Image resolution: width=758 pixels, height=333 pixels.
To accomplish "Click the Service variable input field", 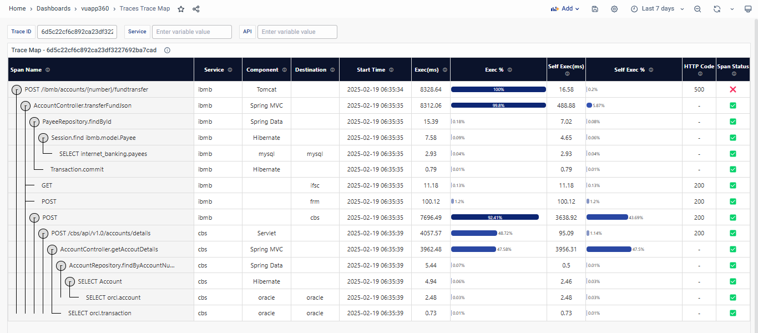I will 192,32.
